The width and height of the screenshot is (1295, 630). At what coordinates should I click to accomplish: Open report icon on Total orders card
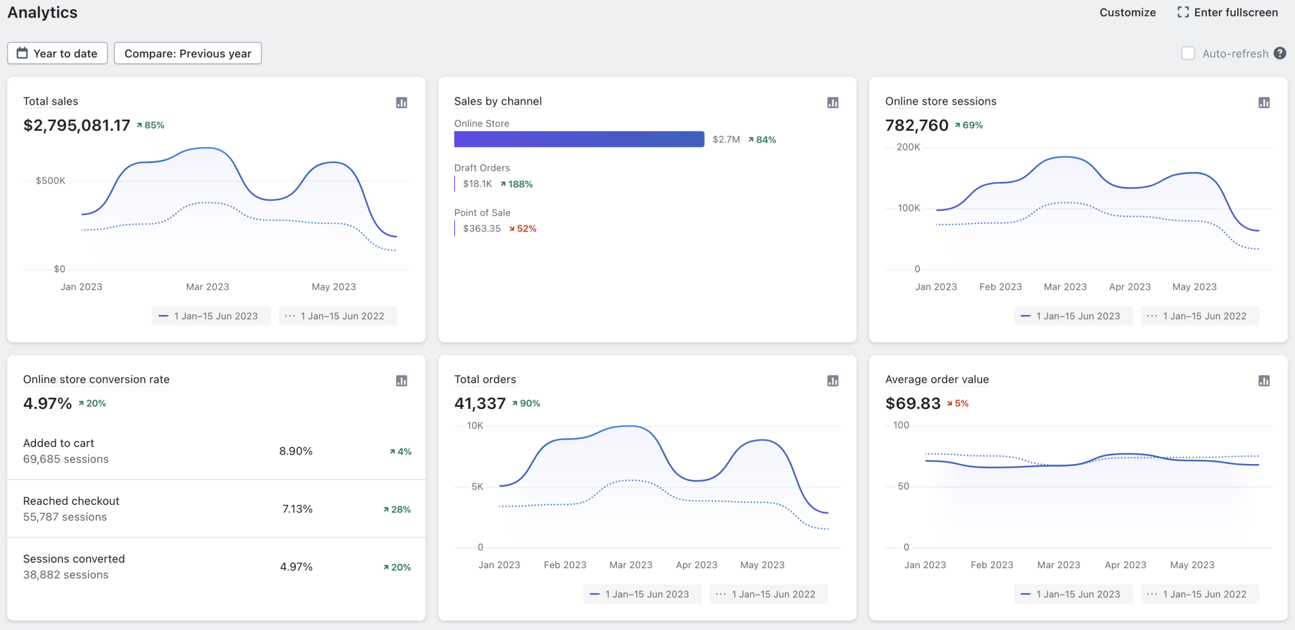(x=832, y=381)
